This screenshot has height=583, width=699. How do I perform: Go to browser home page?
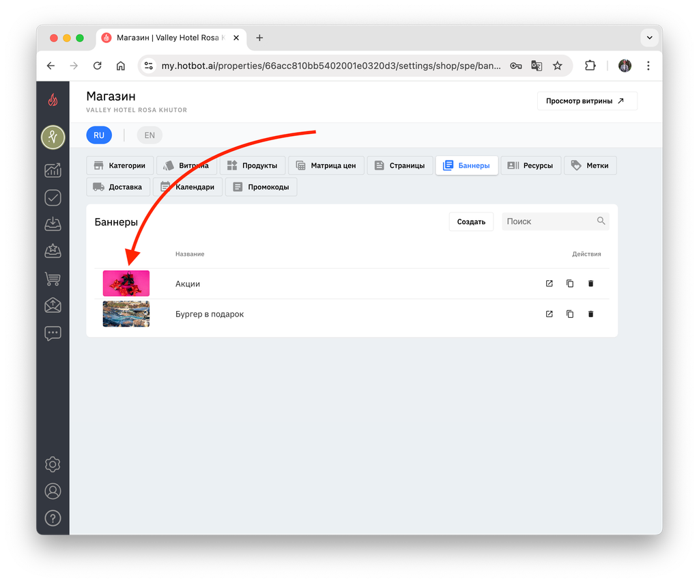[x=120, y=66]
